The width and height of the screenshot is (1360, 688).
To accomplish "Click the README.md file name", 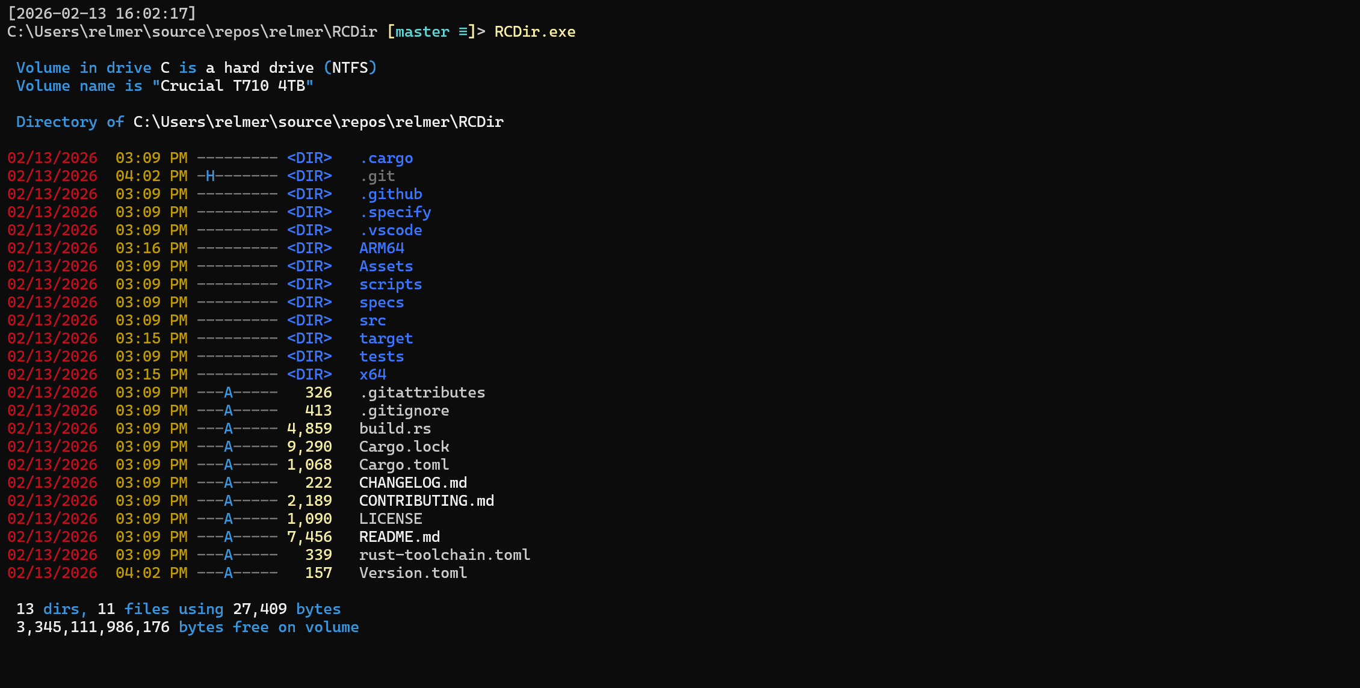I will [x=399, y=537].
